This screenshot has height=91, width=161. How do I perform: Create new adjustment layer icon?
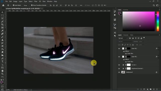147,89
